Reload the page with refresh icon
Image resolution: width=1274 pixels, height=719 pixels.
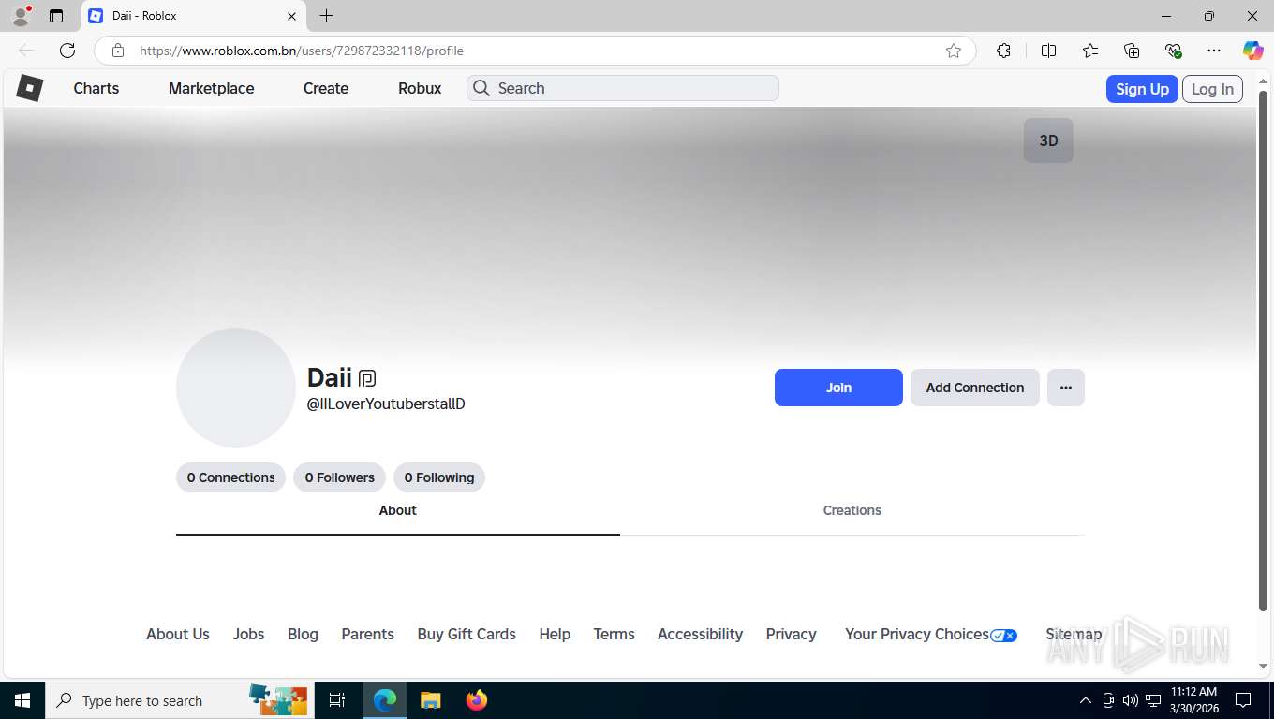[67, 51]
